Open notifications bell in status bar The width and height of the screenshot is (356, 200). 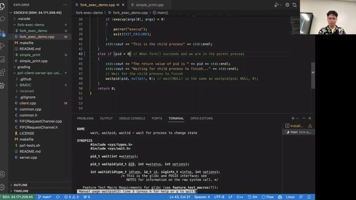[309, 197]
